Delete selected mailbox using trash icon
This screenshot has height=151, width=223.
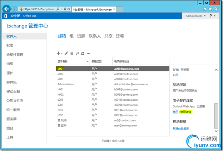(72, 54)
